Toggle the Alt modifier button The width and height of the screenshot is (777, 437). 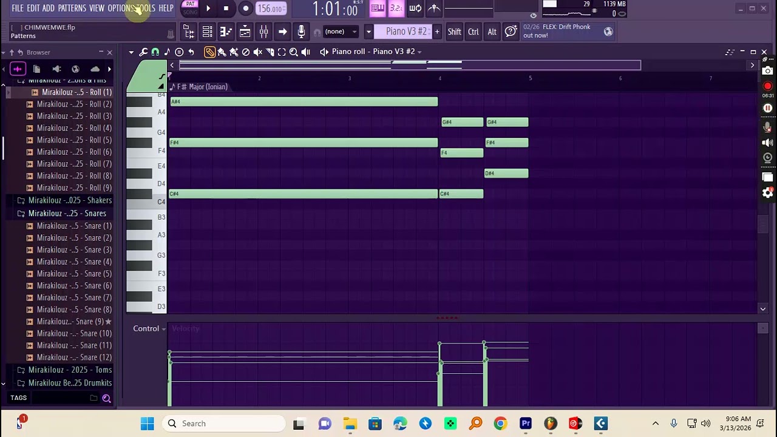pyautogui.click(x=492, y=32)
